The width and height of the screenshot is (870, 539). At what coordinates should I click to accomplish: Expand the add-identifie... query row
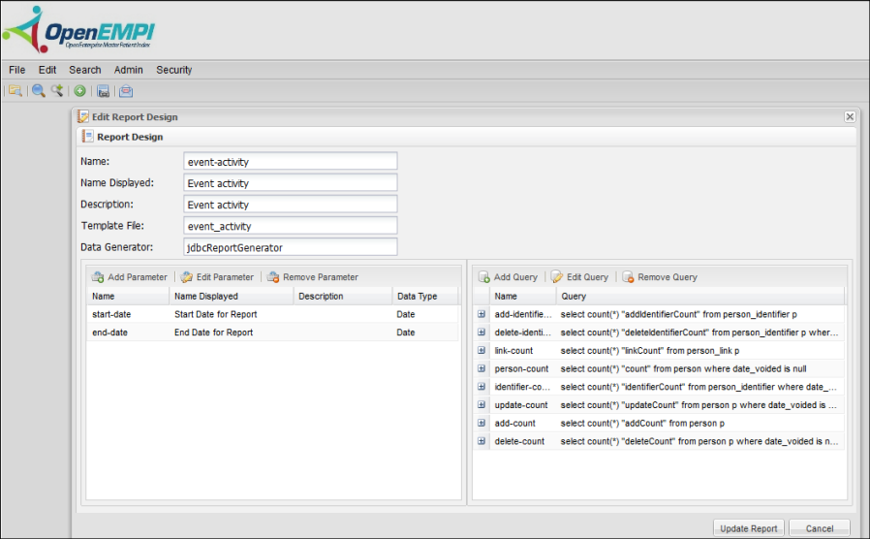(x=482, y=314)
